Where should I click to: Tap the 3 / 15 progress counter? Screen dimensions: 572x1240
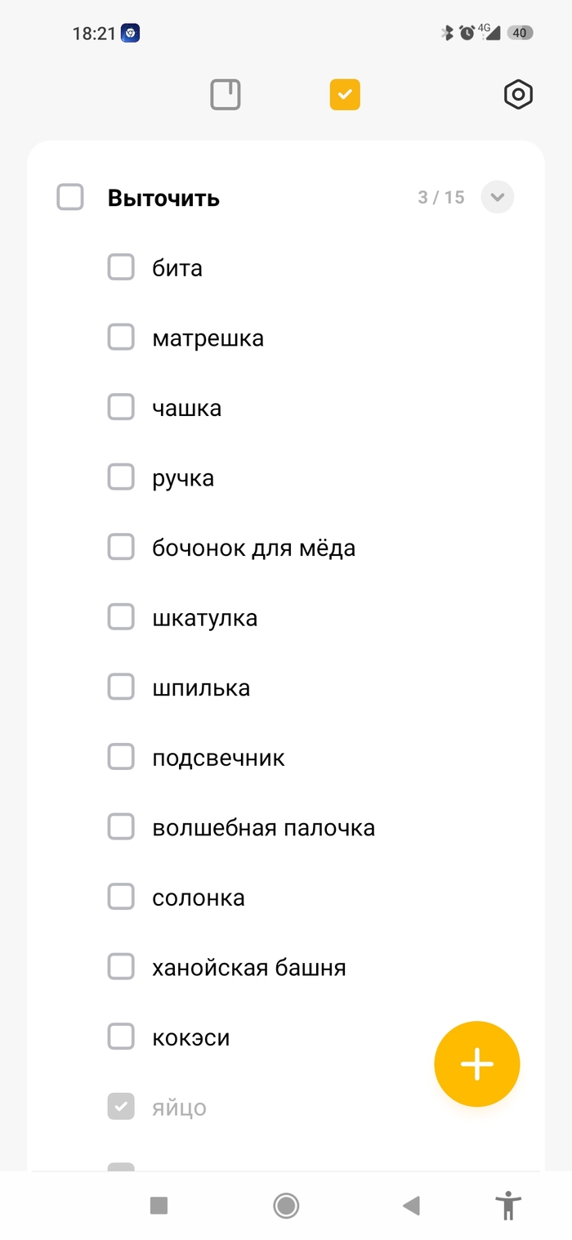[x=441, y=197]
